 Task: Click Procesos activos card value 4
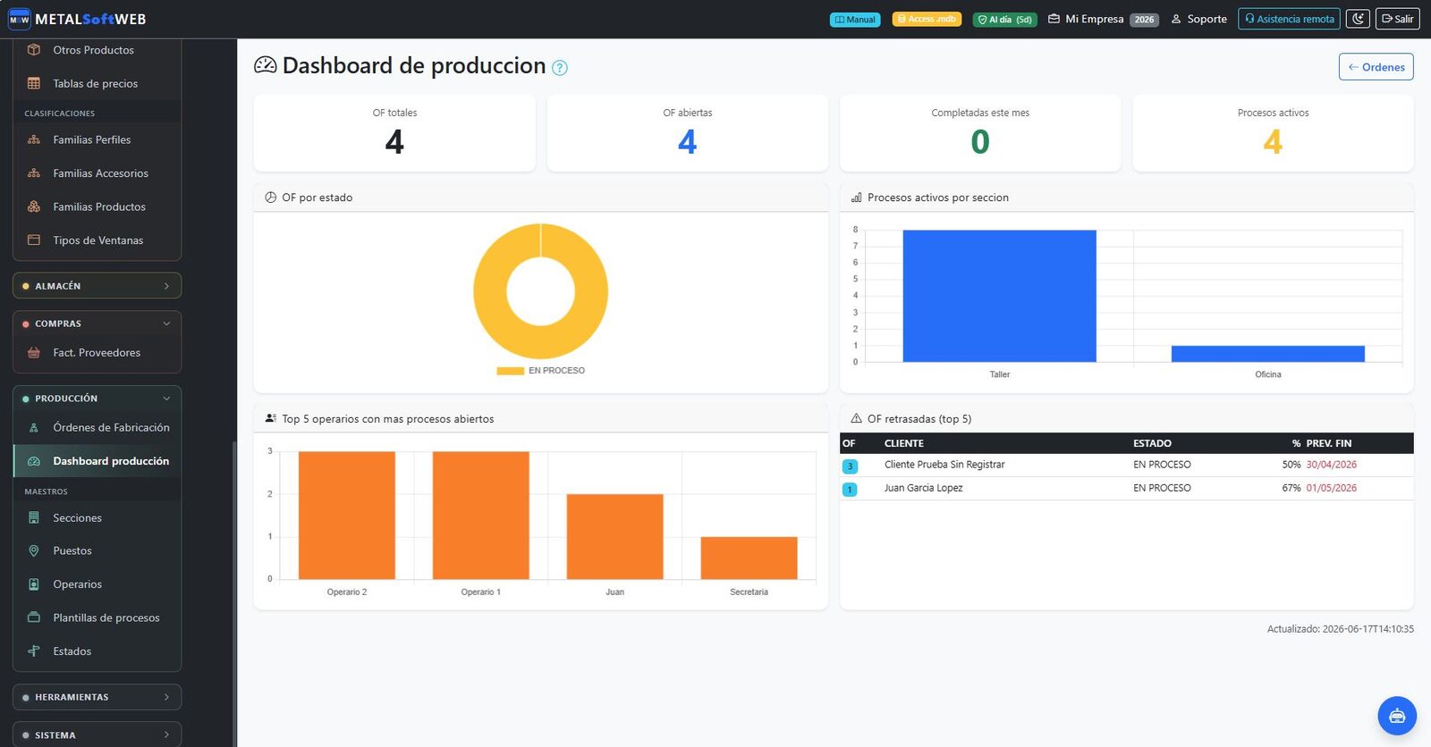point(1273,142)
